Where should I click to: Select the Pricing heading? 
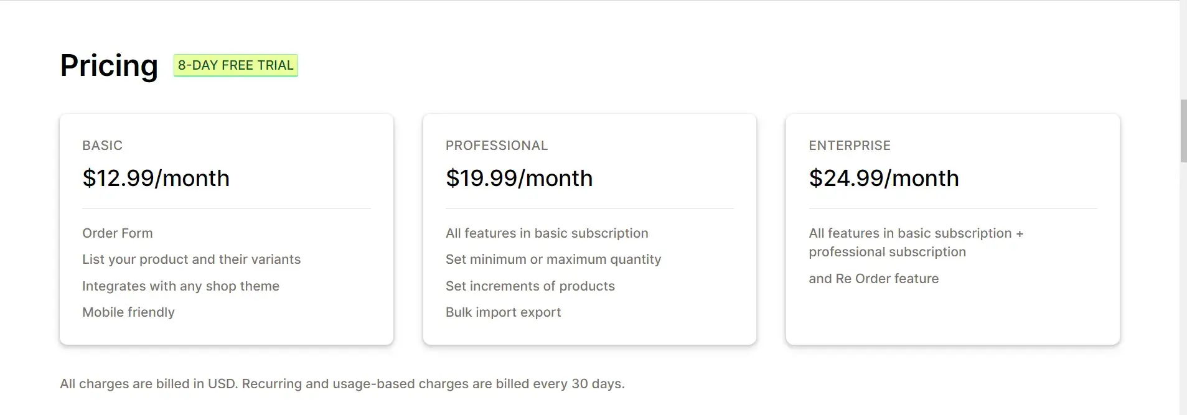click(x=109, y=65)
